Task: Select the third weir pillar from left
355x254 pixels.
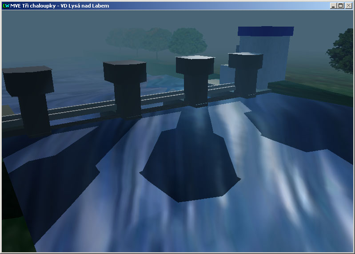Action: (x=195, y=80)
